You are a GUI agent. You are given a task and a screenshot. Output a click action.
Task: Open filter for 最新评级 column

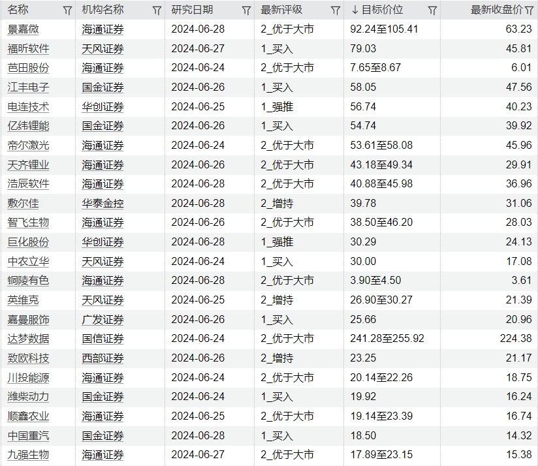click(x=335, y=10)
